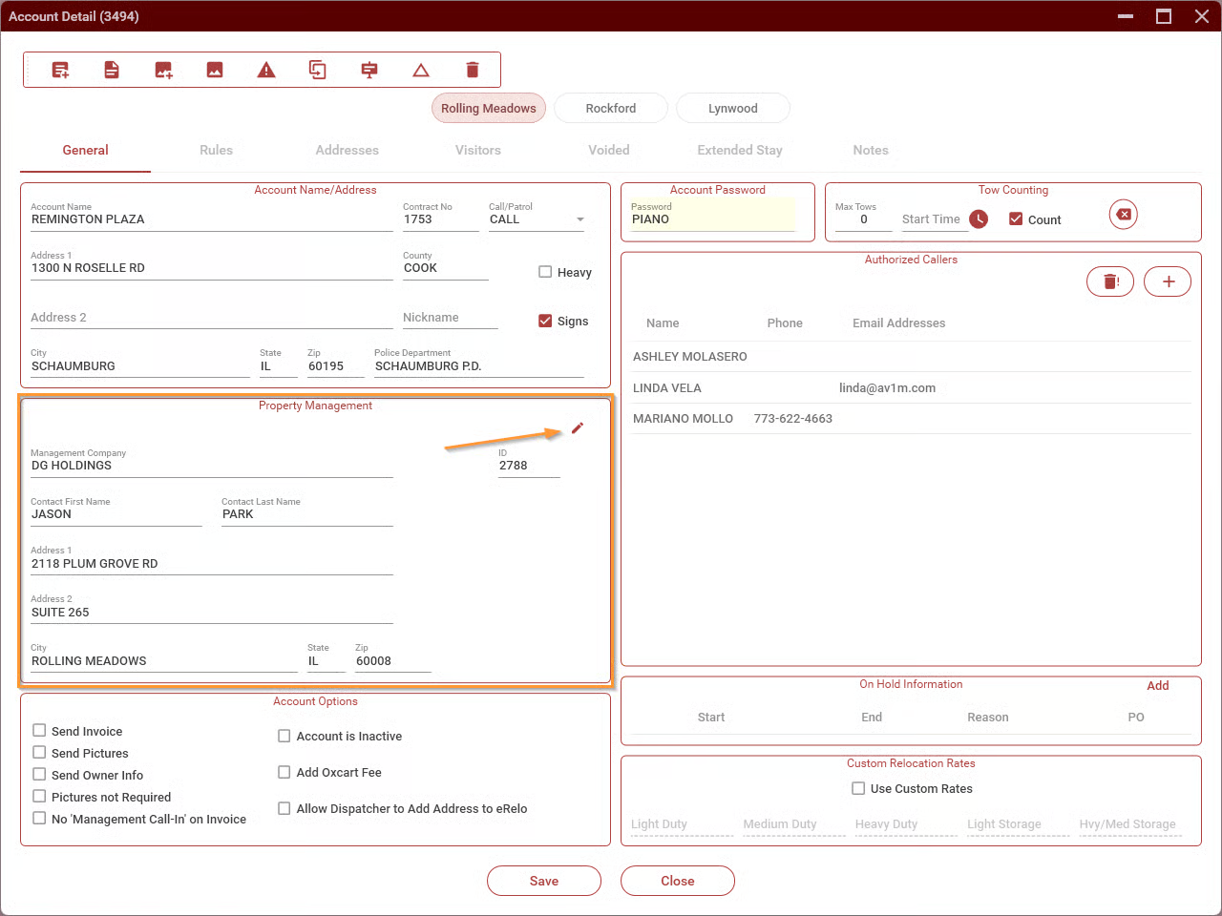Enable the Heavy checkbox

[545, 272]
